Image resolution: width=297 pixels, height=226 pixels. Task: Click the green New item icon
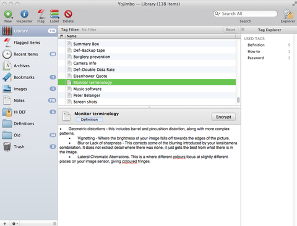click(8, 14)
